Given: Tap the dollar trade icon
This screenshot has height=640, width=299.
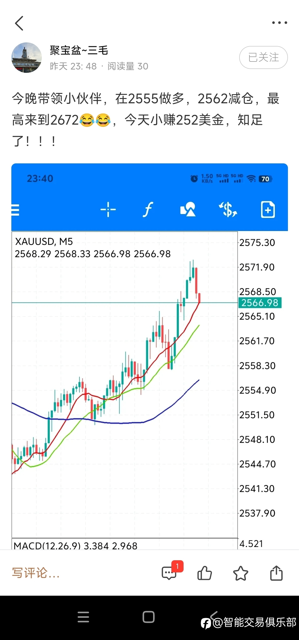Looking at the screenshot, I should pos(228,209).
